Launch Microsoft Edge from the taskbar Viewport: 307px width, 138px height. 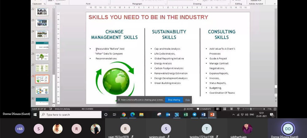(133, 115)
